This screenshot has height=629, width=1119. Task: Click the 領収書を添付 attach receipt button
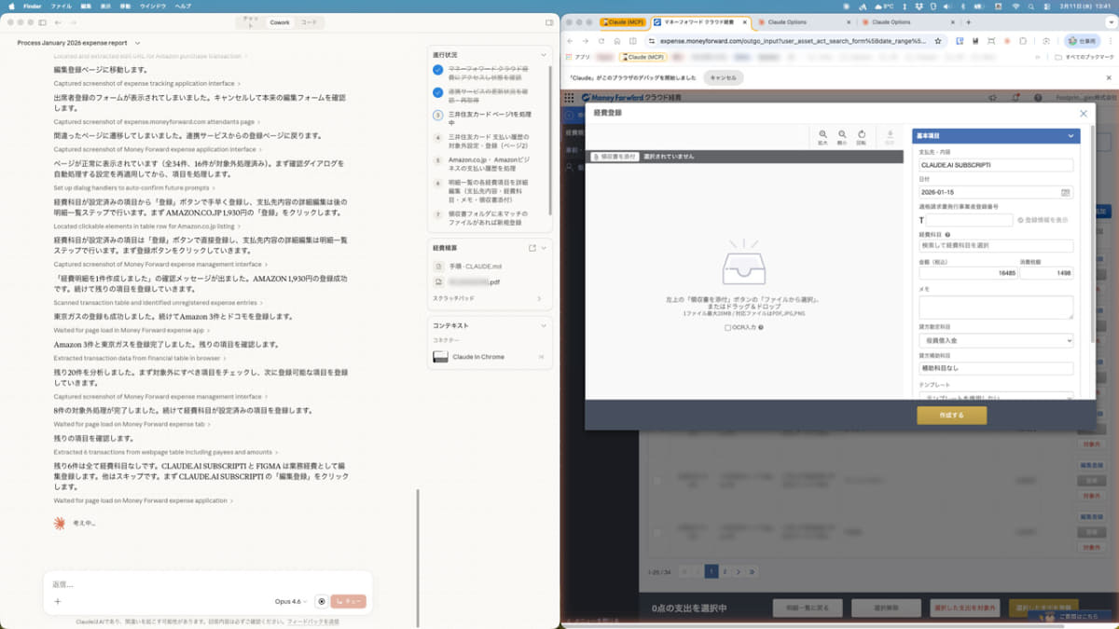pos(615,157)
